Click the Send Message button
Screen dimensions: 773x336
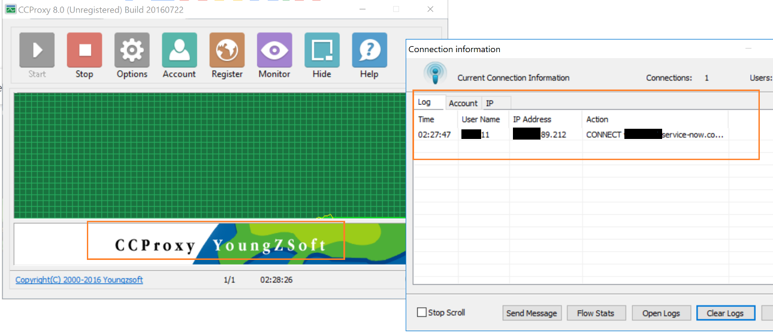pyautogui.click(x=532, y=313)
